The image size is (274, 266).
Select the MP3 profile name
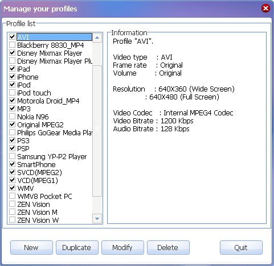click(x=24, y=109)
